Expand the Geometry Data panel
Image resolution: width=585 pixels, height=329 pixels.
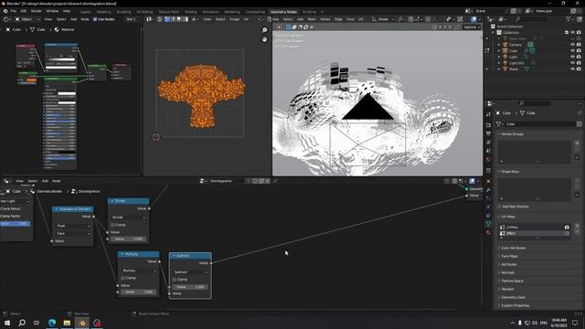click(x=513, y=297)
